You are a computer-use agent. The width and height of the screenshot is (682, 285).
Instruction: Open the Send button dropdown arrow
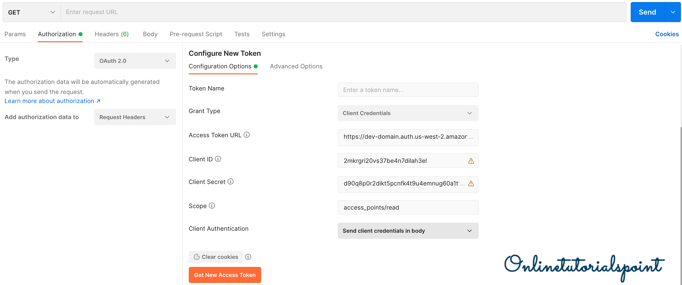(x=672, y=12)
